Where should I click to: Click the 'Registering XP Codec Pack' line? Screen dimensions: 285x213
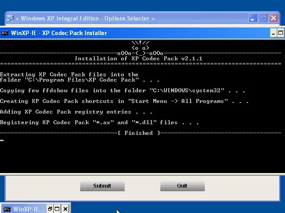click(x=99, y=122)
